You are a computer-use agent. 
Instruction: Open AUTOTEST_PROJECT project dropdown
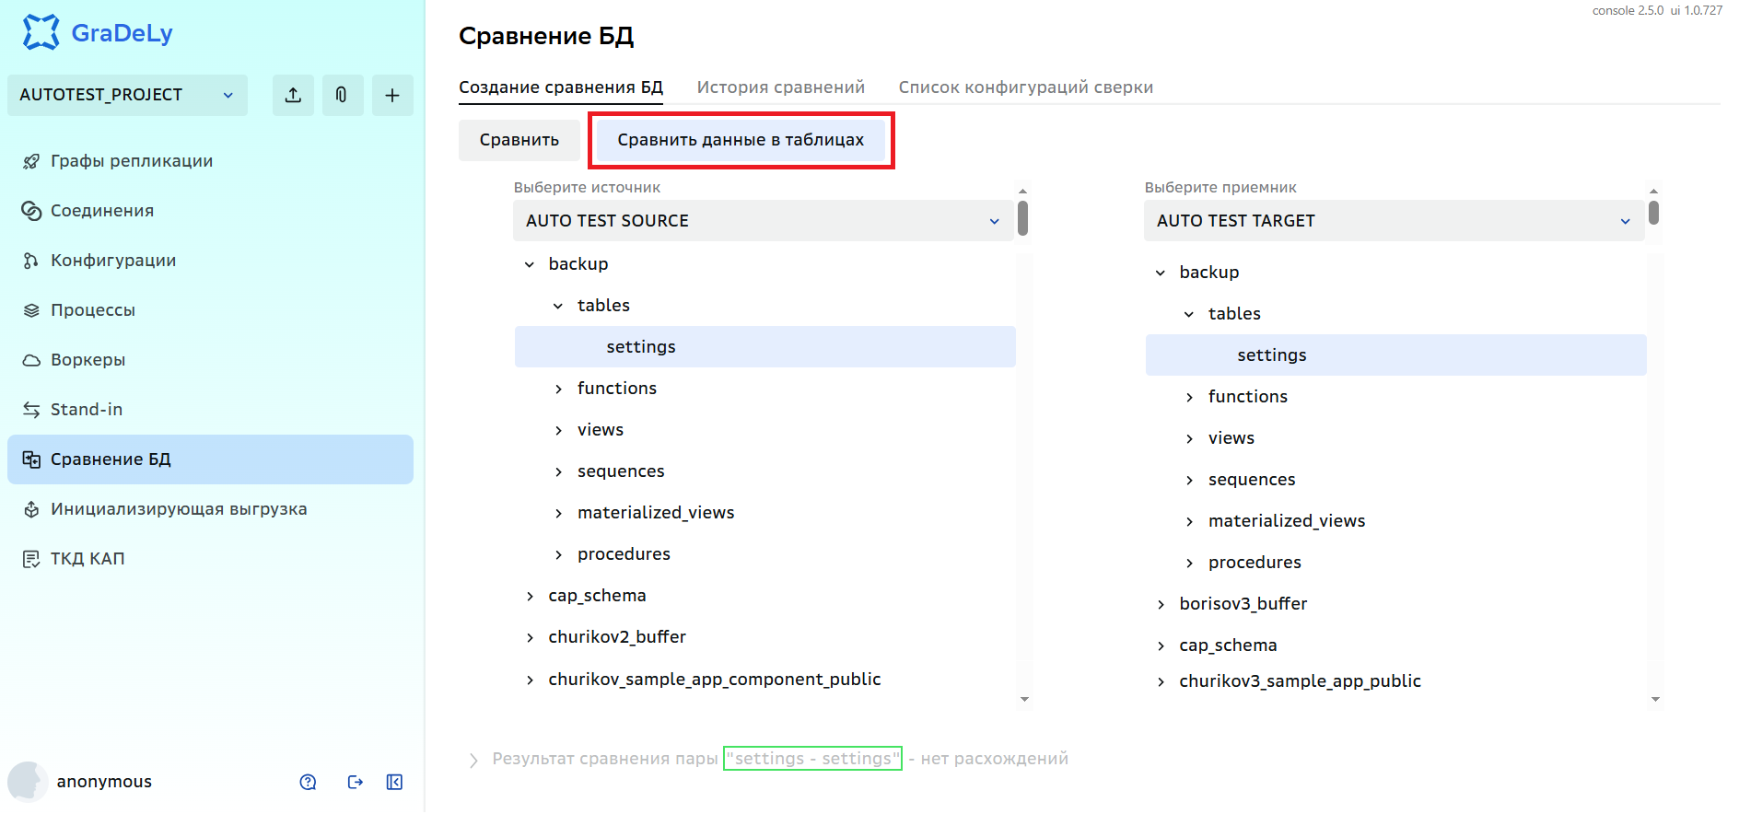(127, 95)
